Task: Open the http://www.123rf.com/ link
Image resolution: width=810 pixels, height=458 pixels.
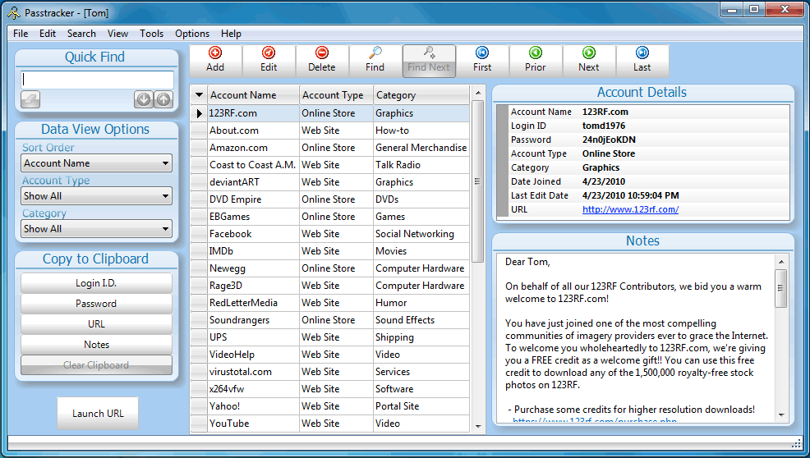Action: 630,209
